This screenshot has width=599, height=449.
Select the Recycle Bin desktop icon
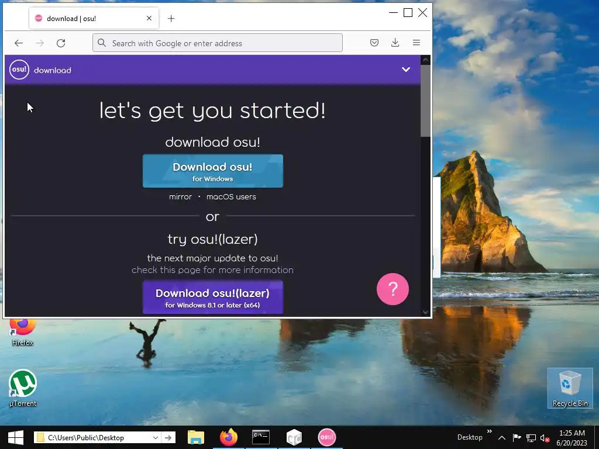[570, 388]
